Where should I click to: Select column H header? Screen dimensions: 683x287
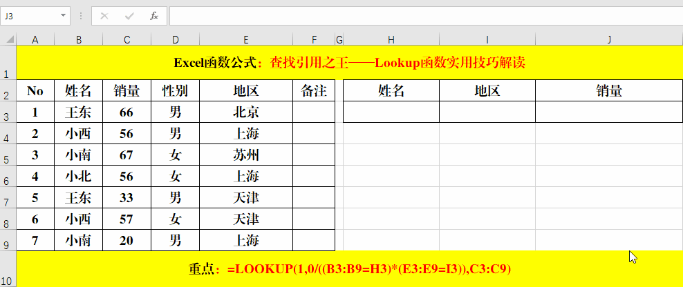(391, 39)
